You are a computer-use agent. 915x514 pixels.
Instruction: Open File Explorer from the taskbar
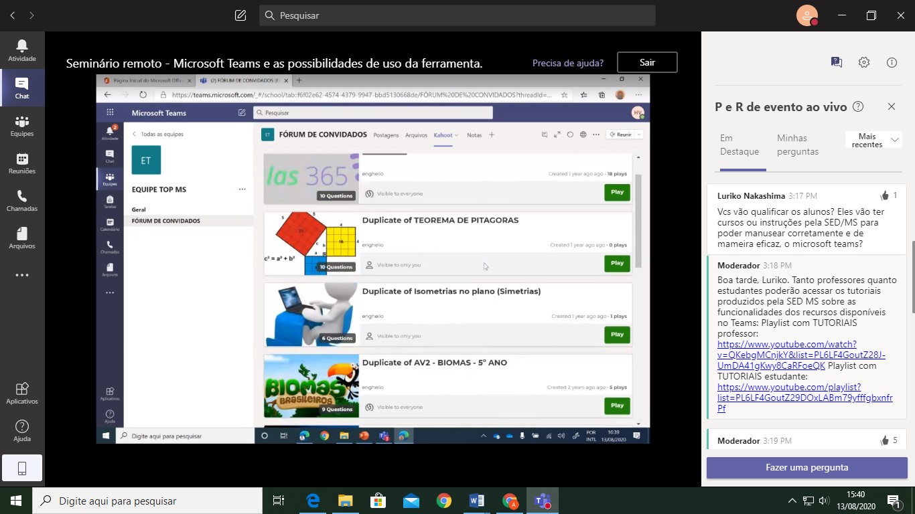click(x=345, y=501)
